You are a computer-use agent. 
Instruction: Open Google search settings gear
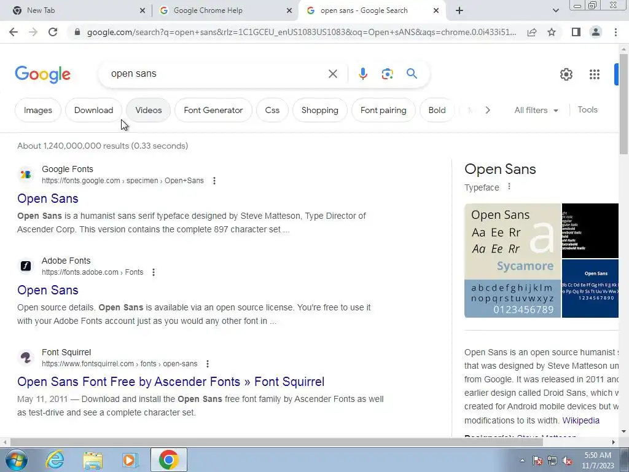(566, 74)
